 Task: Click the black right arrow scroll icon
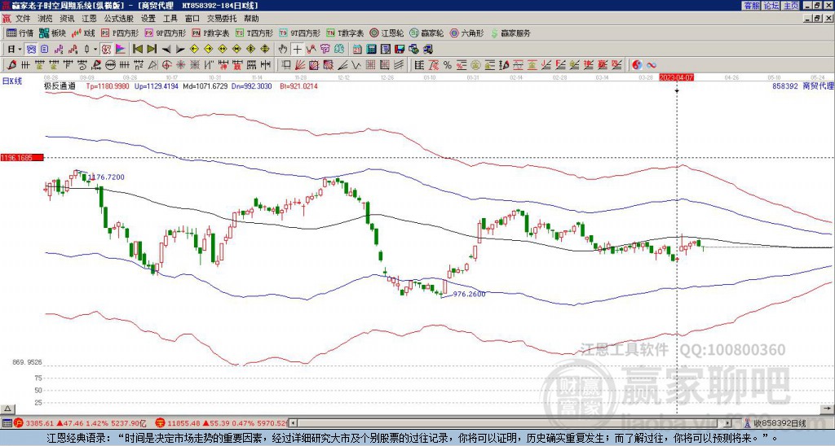(180, 50)
